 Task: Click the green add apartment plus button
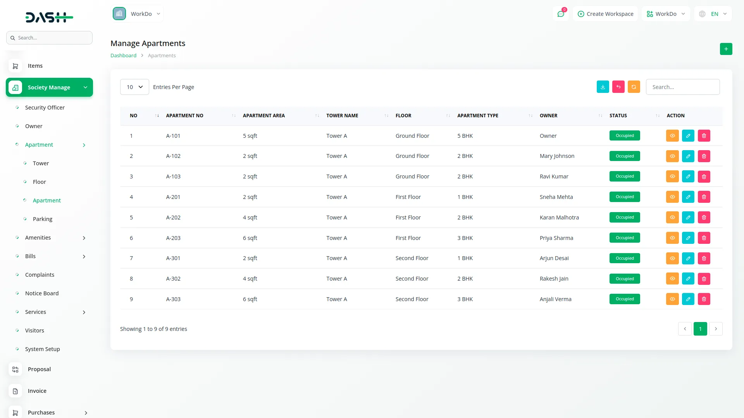click(x=726, y=49)
